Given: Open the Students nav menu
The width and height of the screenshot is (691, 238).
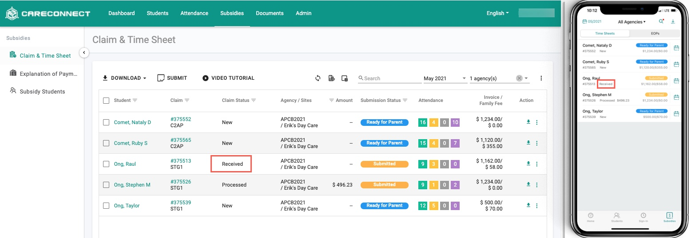Looking at the screenshot, I should 158,13.
